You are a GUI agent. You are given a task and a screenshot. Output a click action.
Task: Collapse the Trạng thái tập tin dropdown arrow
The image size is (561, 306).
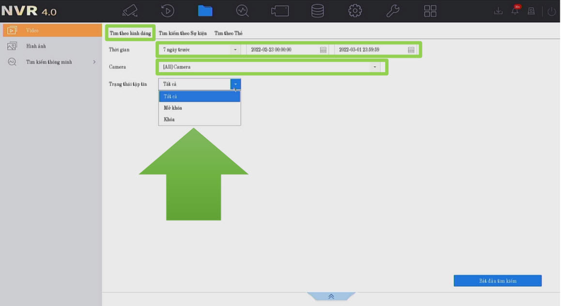235,84
